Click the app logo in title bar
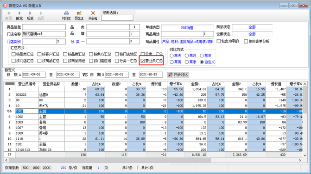Image resolution: width=311 pixels, height=174 pixels. [x=5, y=6]
